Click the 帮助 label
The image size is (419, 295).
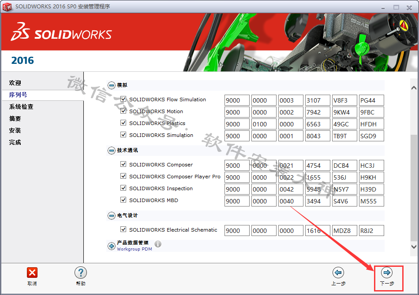pos(81,284)
